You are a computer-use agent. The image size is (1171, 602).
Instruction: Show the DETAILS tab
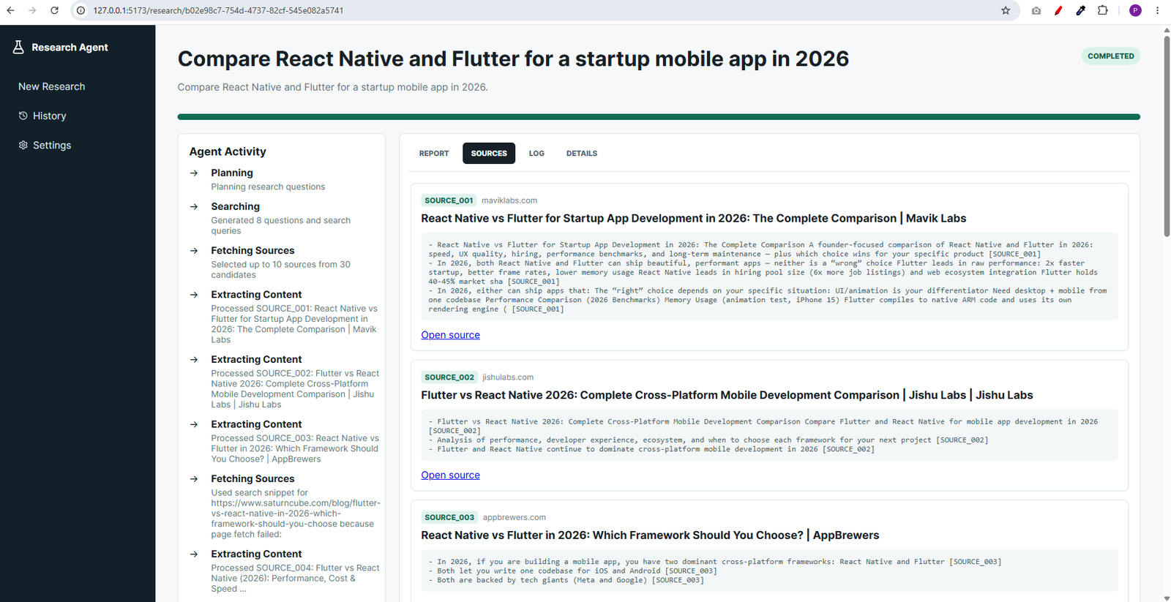(x=582, y=154)
